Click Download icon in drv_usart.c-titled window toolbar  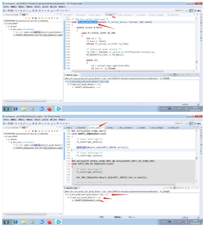pyautogui.click(x=52, y=124)
